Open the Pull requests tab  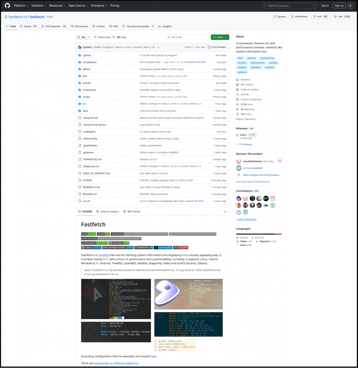54,26
